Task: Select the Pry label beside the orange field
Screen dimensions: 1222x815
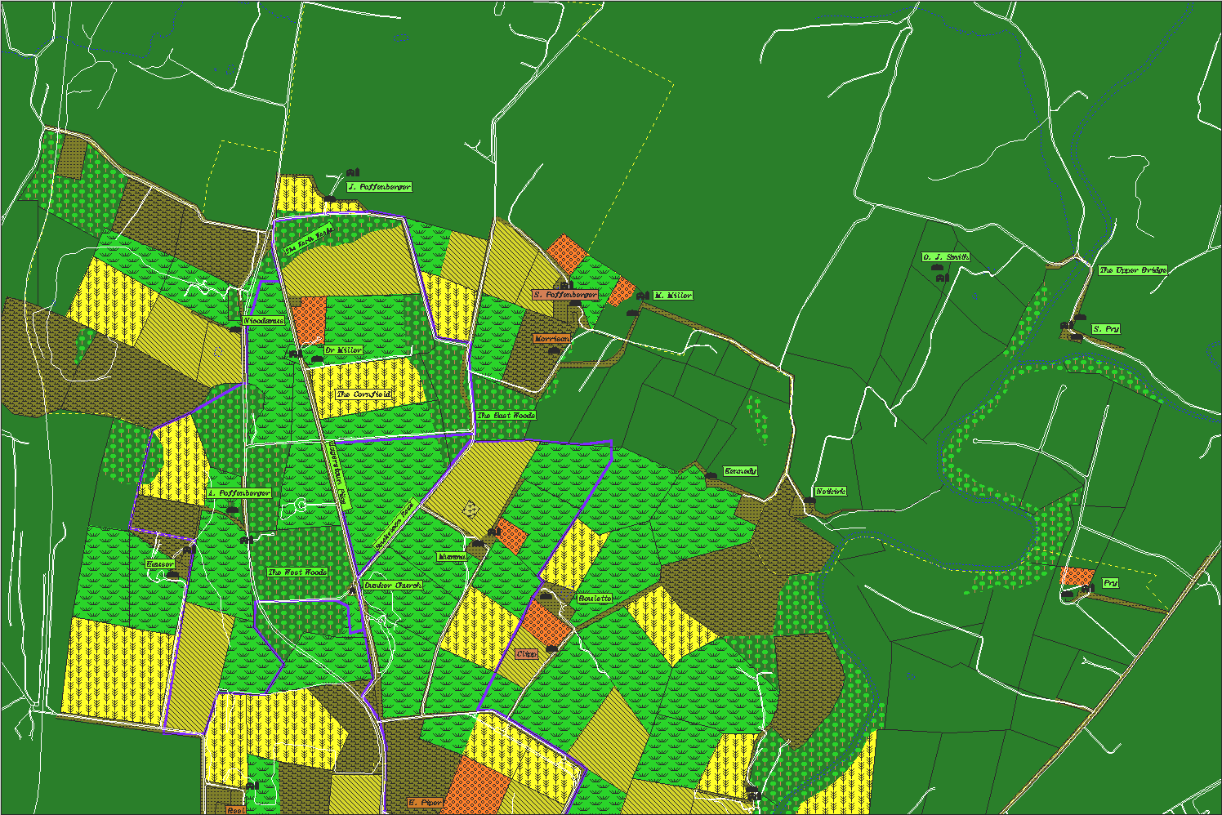Action: (1110, 583)
